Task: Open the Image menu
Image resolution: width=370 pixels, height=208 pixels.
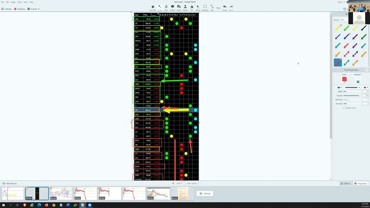Action: tap(13, 2)
